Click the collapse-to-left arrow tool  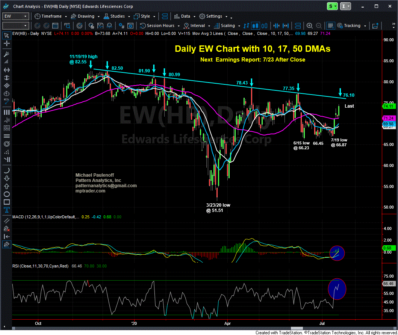coord(7,237)
